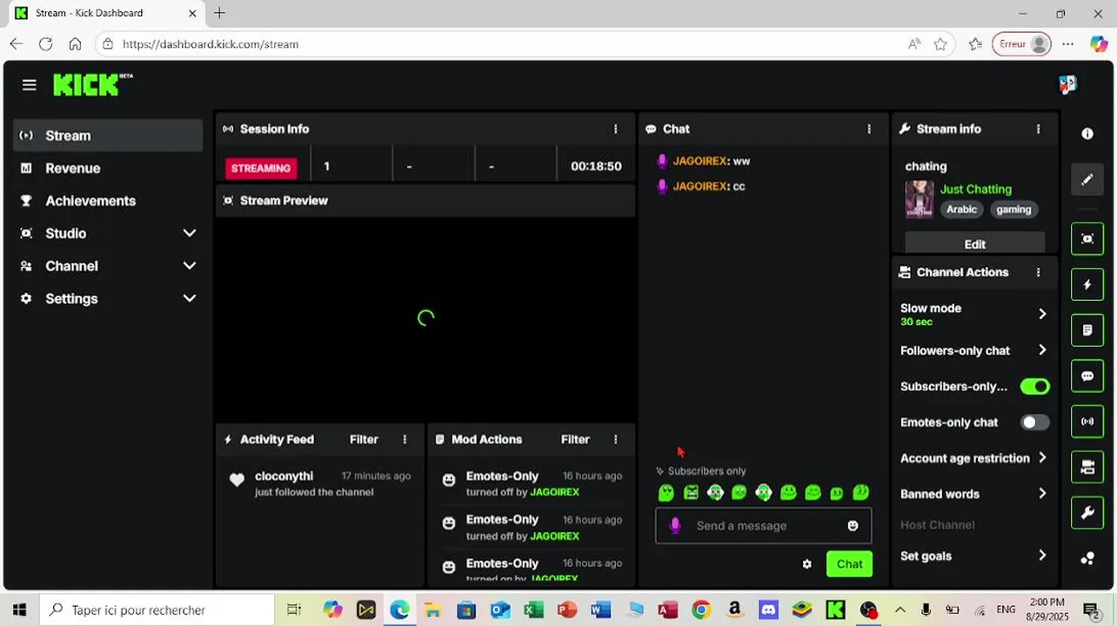Click the info icon in right toolbar
The width and height of the screenshot is (1117, 626).
coord(1087,134)
